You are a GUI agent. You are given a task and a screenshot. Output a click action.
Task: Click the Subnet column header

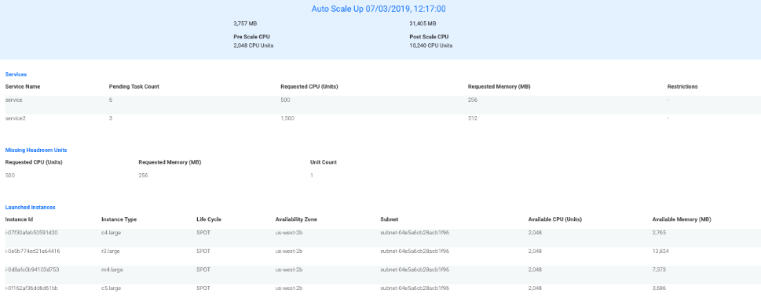(390, 219)
